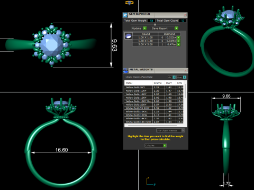Screen dimensions: 254x190
Task: Click the Save Report green arrow
Action: click(176, 28)
